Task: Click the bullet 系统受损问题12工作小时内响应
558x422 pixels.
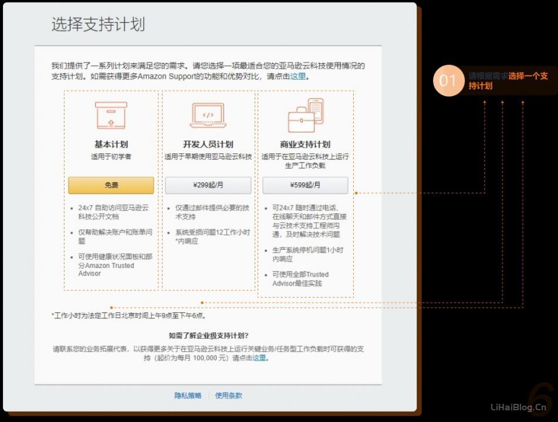Action: tap(212, 236)
